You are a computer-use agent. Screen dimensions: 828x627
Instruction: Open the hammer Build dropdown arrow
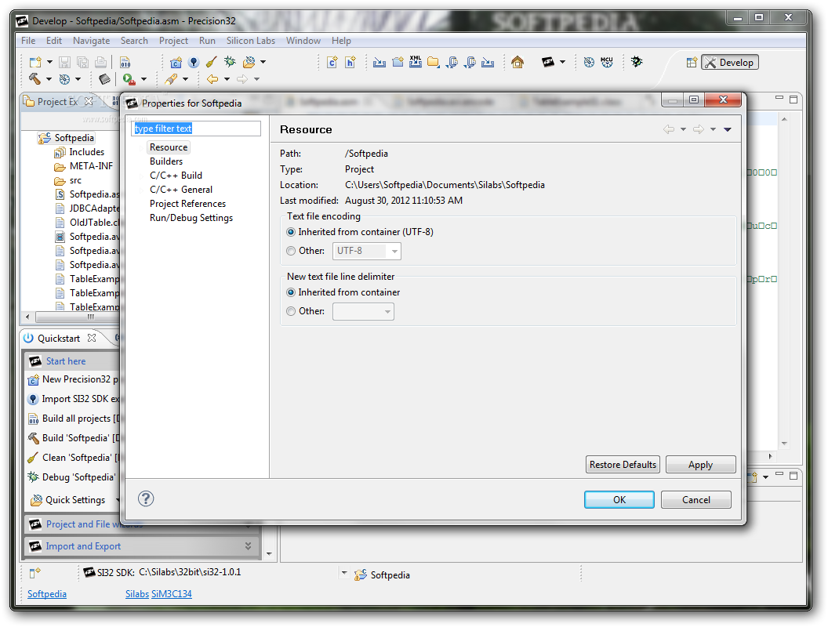[x=49, y=79]
